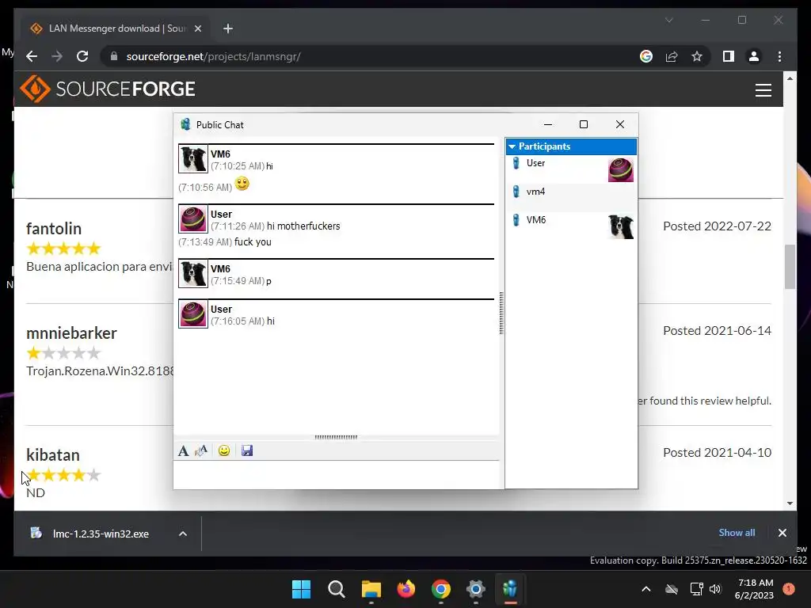The image size is (811, 608).
Task: Bookmark this page with the star icon
Action: click(697, 56)
